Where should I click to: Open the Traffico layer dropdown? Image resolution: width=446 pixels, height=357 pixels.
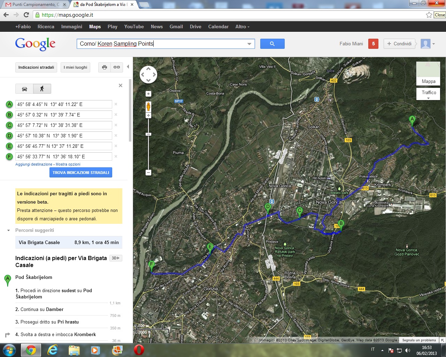(x=428, y=94)
